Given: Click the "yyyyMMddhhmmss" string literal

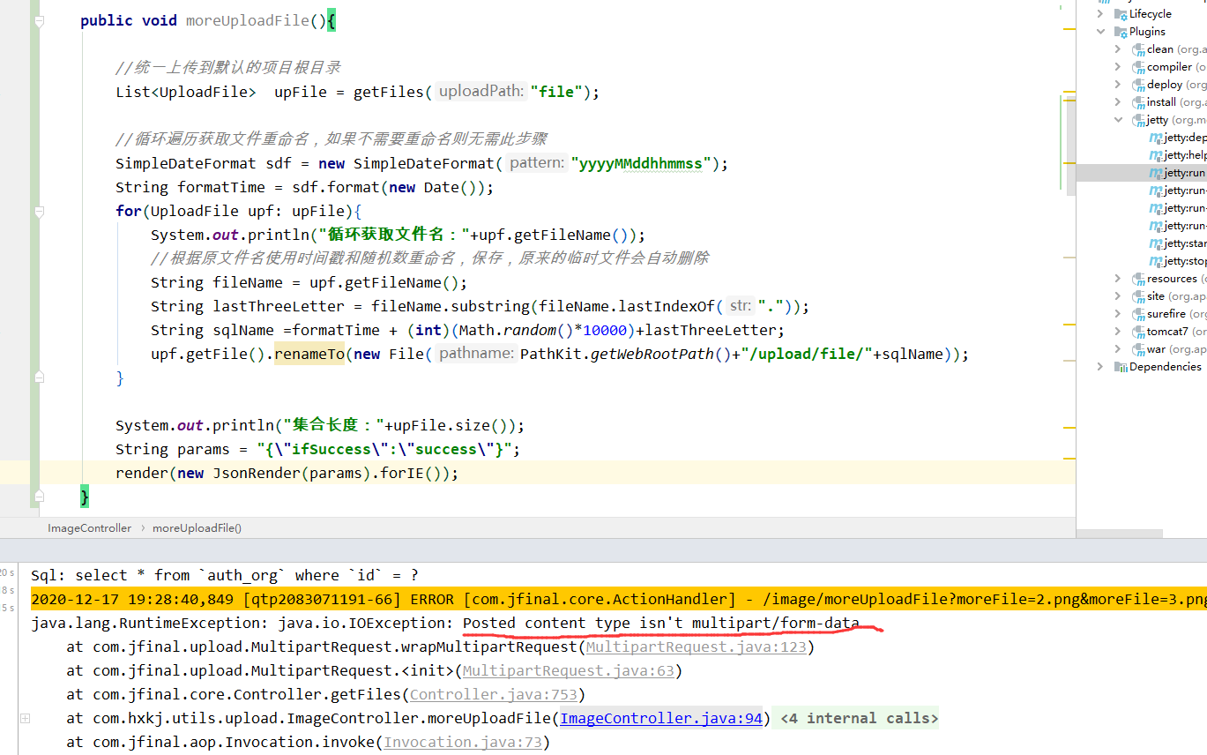Looking at the screenshot, I should pos(641,163).
